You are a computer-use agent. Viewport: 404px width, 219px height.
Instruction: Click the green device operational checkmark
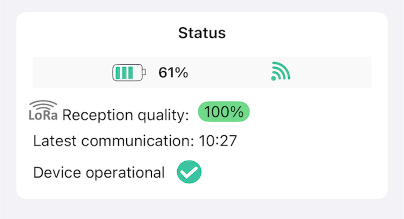point(189,172)
